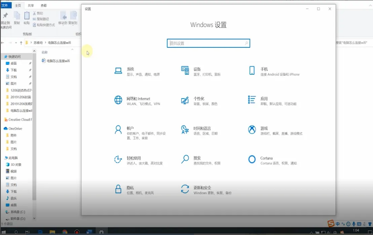
Task: Click the 更新和安全 update icon
Action: pos(185,189)
